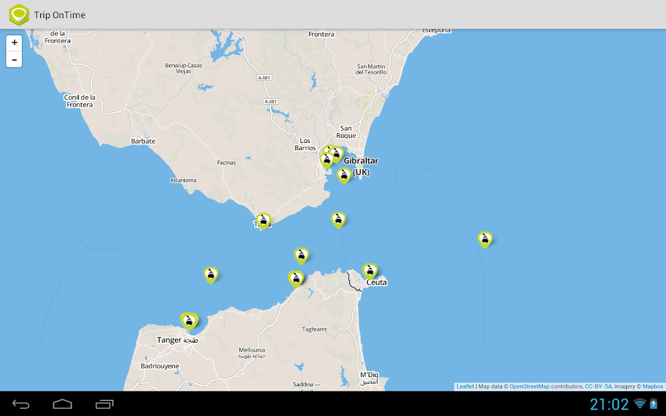Select ferry marker at sea west of strait
The image size is (666, 416).
211,275
